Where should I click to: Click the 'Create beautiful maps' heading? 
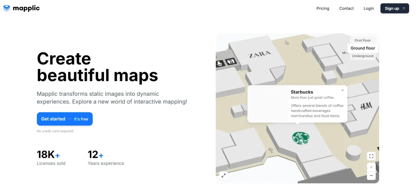coord(97,67)
